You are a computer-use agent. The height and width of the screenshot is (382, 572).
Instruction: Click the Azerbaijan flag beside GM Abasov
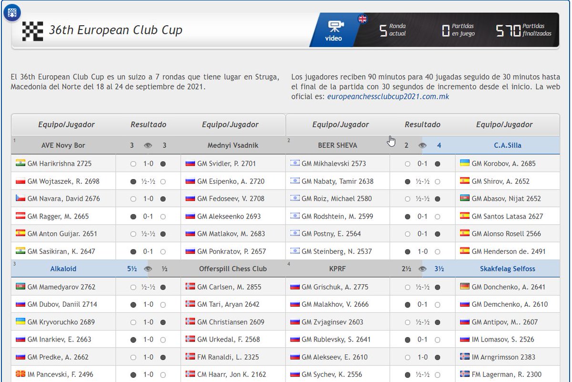[464, 198]
